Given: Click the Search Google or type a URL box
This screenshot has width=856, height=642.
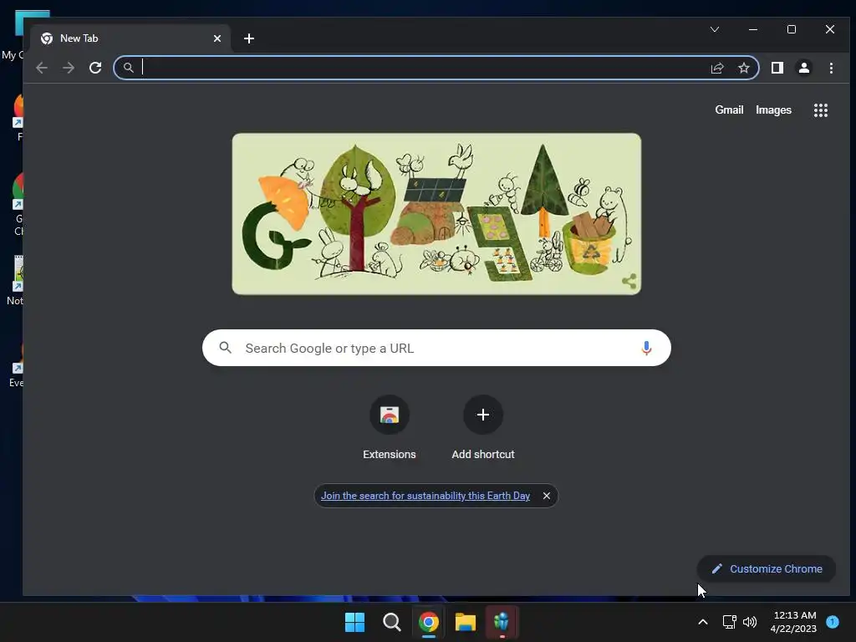Looking at the screenshot, I should tap(436, 348).
